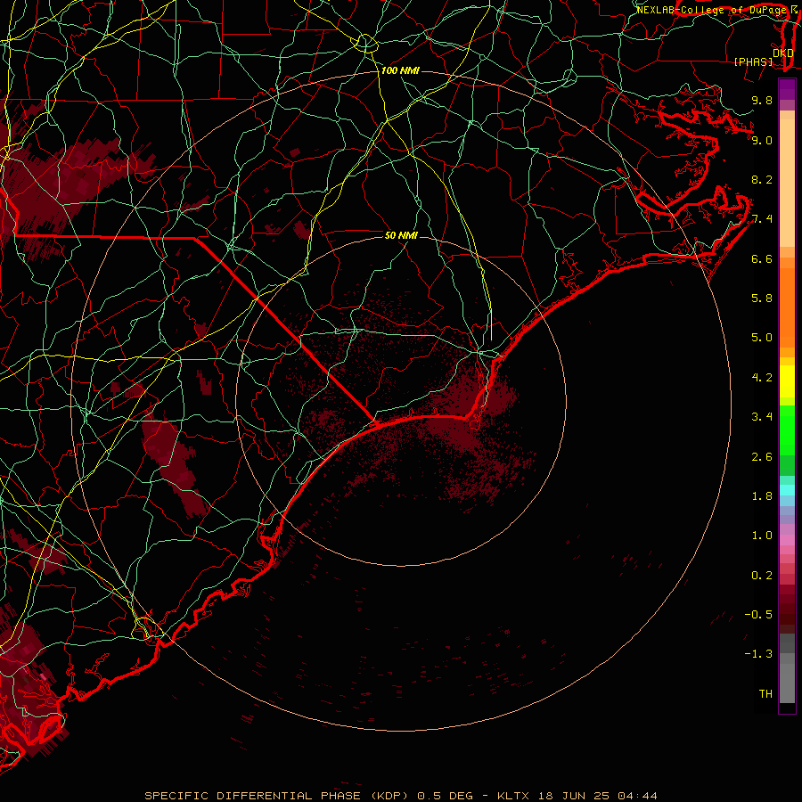This screenshot has width=802, height=802.
Task: Click the 2.6 value on color scale
Action: (762, 457)
